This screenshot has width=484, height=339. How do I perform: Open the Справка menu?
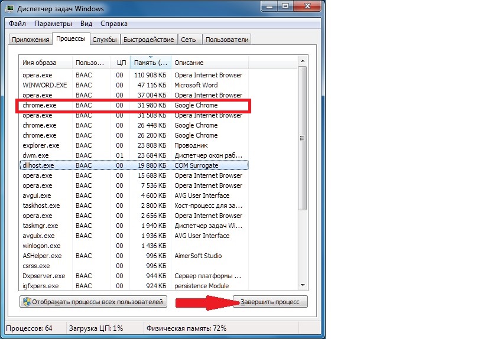[114, 24]
